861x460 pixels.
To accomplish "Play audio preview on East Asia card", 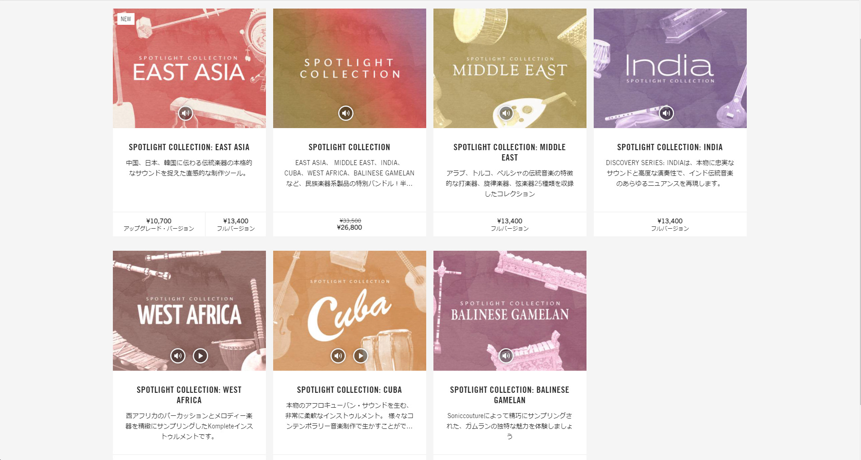I will point(186,113).
